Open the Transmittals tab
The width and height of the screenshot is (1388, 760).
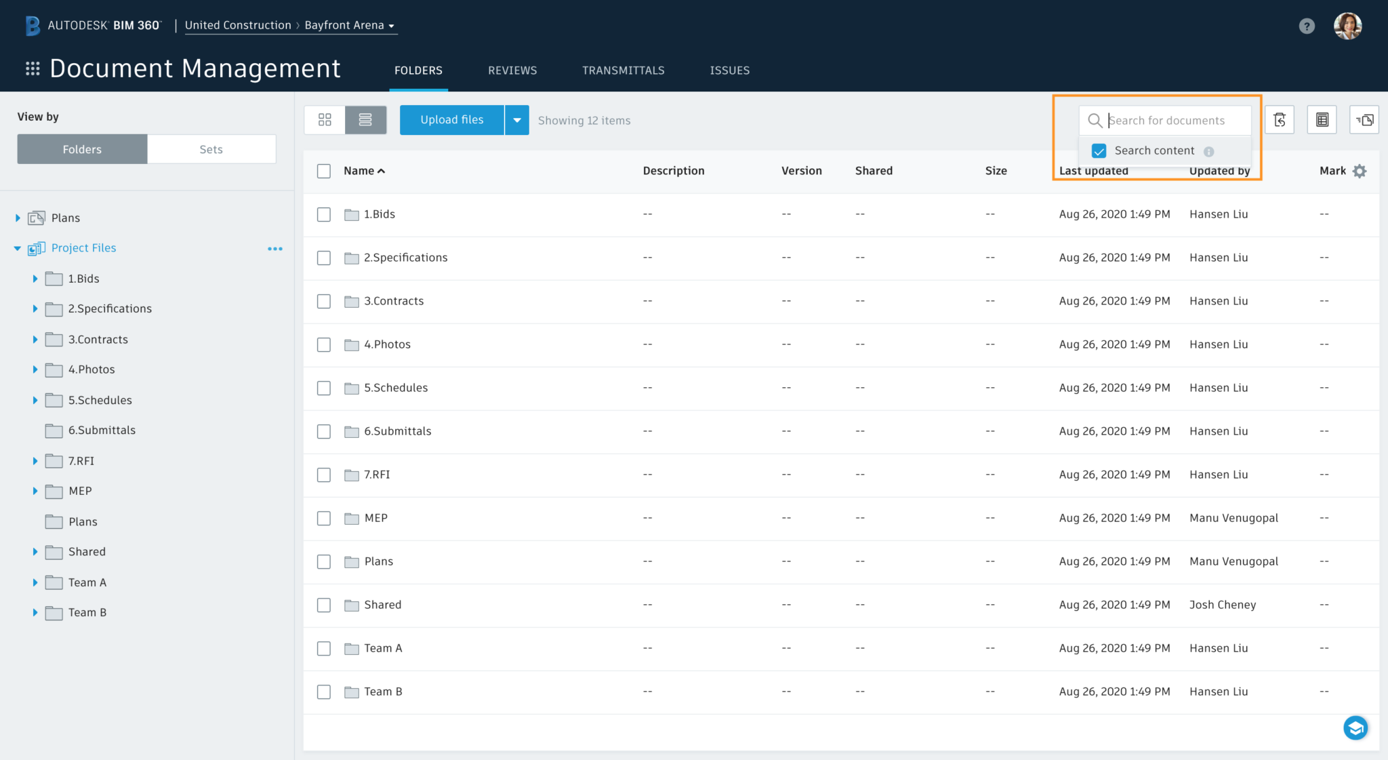pyautogui.click(x=623, y=71)
